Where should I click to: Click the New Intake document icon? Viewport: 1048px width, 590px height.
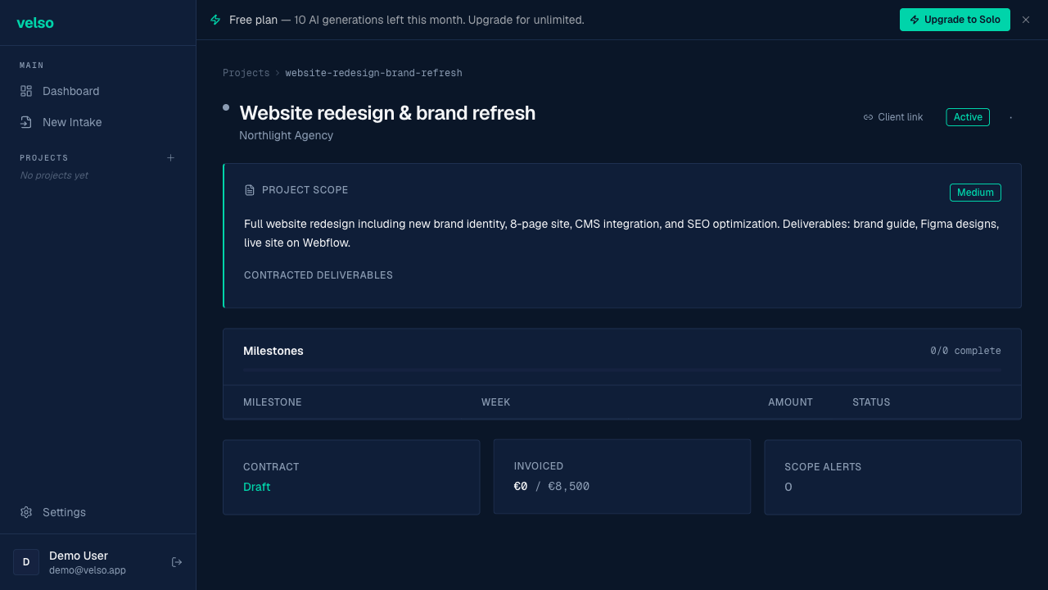click(25, 121)
